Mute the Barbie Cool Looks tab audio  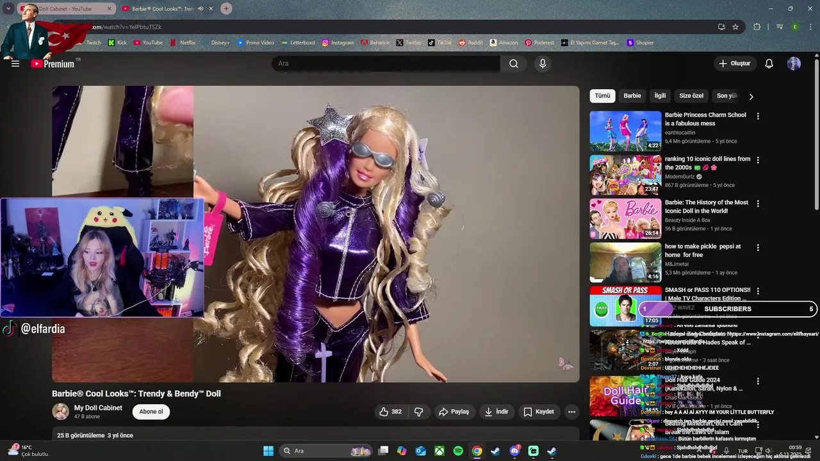[x=201, y=9]
